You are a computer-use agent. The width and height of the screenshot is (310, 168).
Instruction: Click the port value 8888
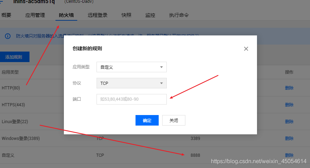click(195, 155)
